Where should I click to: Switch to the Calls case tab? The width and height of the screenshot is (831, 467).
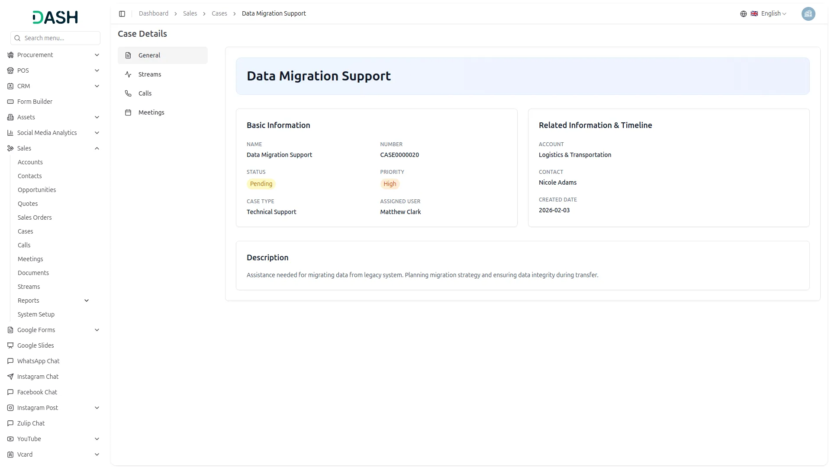coord(163,93)
